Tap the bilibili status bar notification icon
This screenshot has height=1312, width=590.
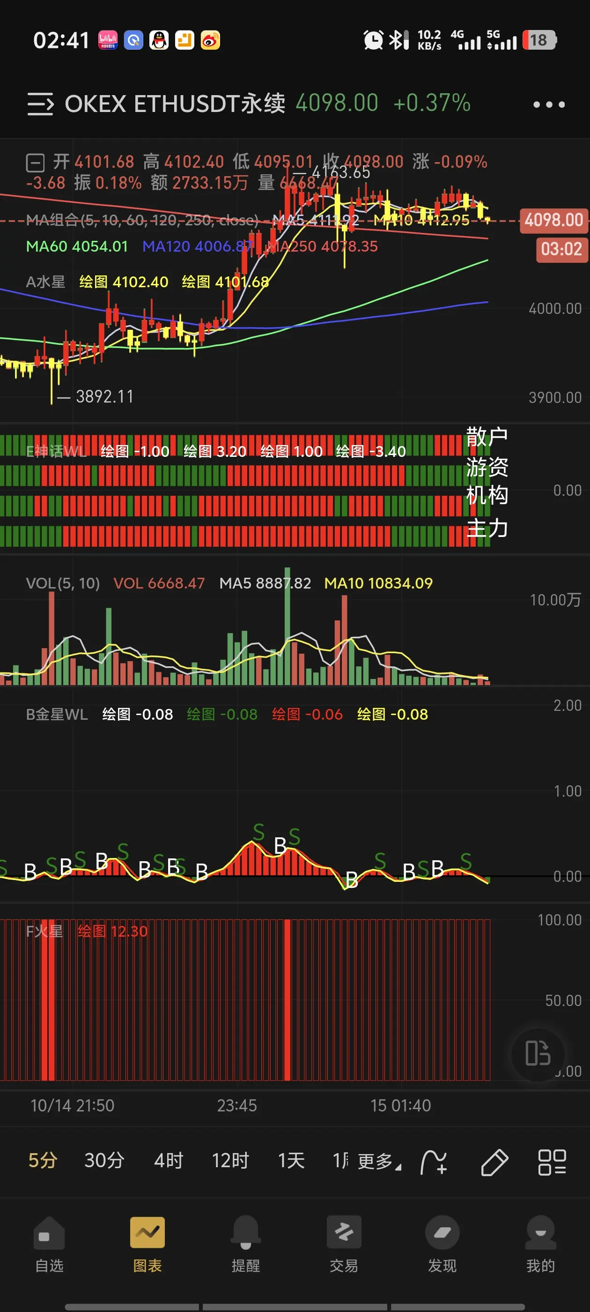click(x=108, y=40)
